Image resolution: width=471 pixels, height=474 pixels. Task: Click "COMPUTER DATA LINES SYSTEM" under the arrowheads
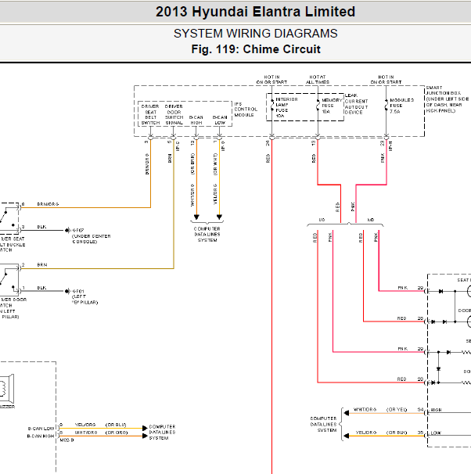click(x=207, y=235)
